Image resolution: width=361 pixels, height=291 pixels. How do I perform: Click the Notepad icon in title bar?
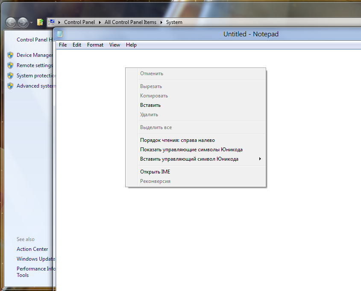[60, 34]
